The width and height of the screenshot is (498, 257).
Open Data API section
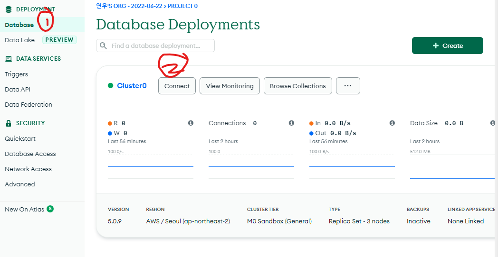[x=18, y=89]
